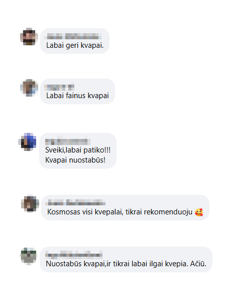The width and height of the screenshot is (226, 302).
Task: Click blurred name above "Nuostabūs kvapai,ir tikrai" comment
Action: pos(74,255)
